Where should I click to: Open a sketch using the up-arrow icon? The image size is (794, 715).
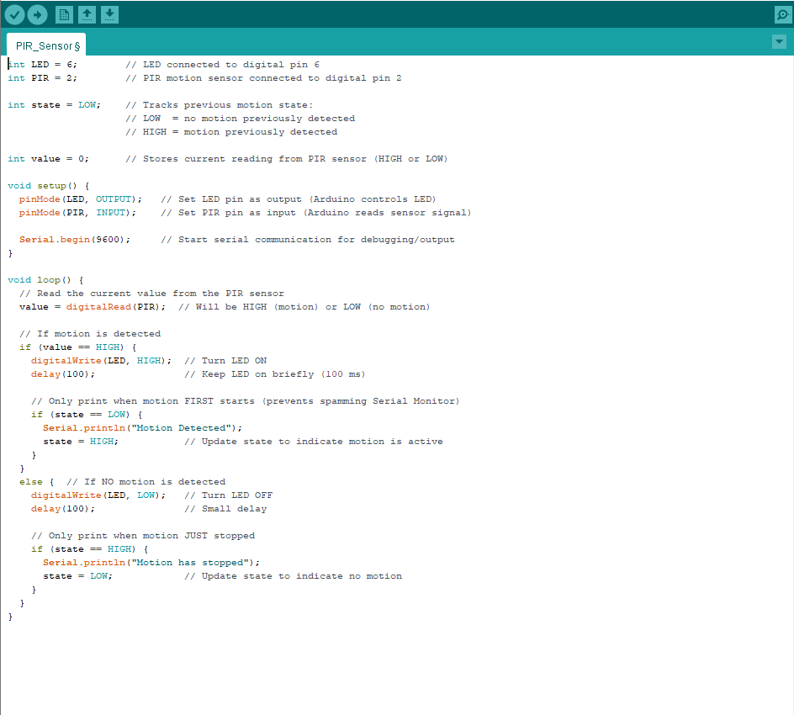87,14
